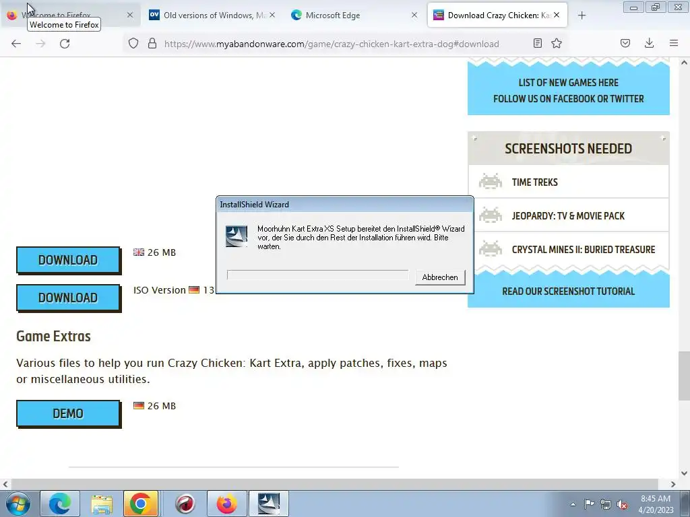The width and height of the screenshot is (690, 517).
Task: Click the 26 MB English DOWNLOAD button
Action: click(x=68, y=261)
